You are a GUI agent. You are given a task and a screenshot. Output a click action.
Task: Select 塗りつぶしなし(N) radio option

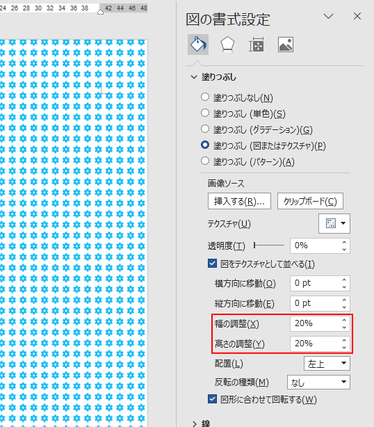[x=205, y=97]
